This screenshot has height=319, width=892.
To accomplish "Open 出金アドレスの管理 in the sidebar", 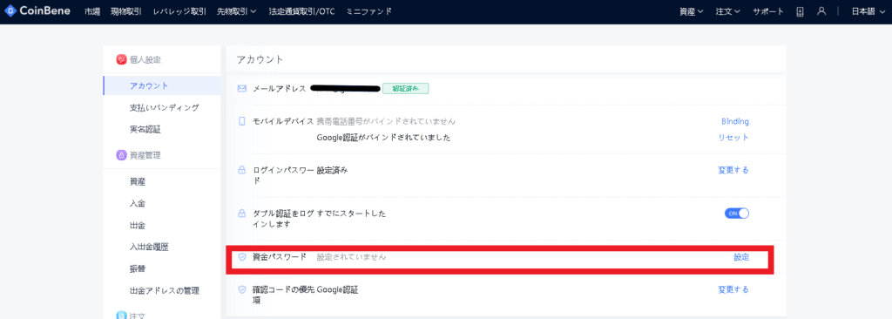I will tap(165, 290).
